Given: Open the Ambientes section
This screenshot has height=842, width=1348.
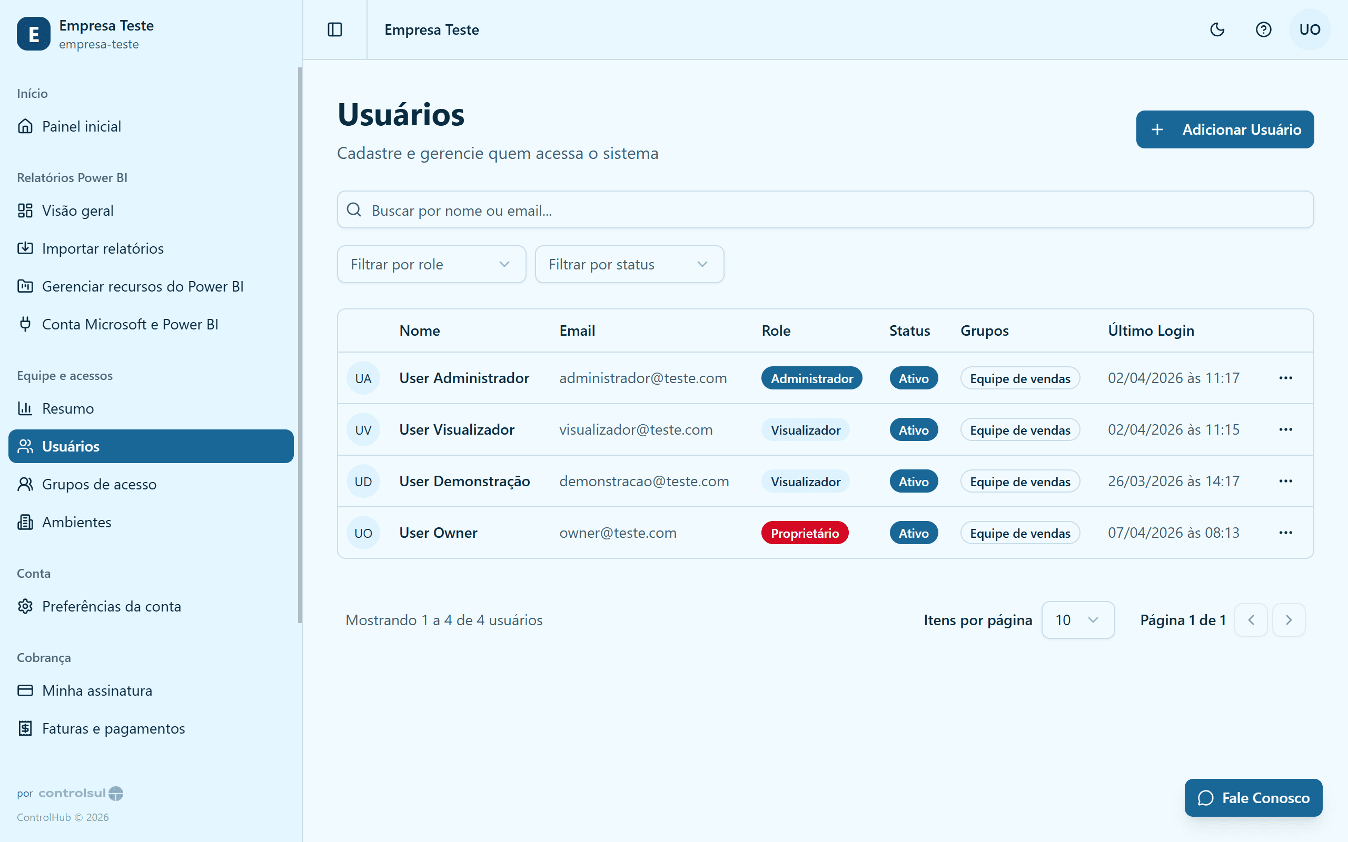Looking at the screenshot, I should [x=76, y=523].
